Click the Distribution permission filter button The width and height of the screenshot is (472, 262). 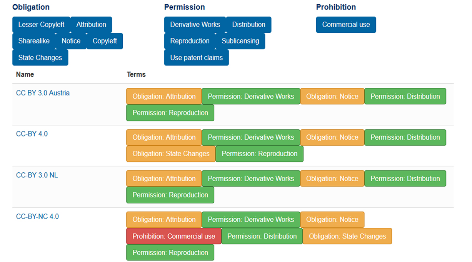coord(249,25)
